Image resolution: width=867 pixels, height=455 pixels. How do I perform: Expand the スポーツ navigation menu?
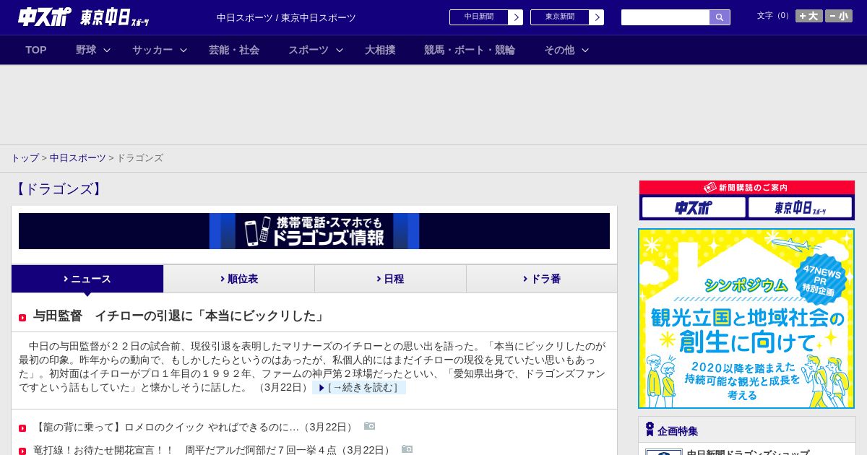[x=316, y=50]
